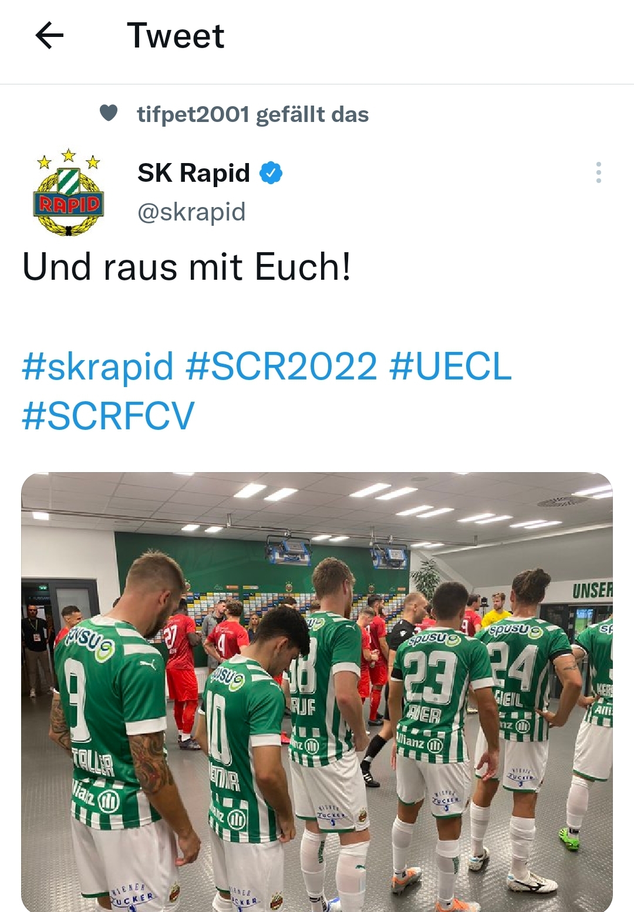Tap the 'gefällt das' like notice text

click(312, 114)
